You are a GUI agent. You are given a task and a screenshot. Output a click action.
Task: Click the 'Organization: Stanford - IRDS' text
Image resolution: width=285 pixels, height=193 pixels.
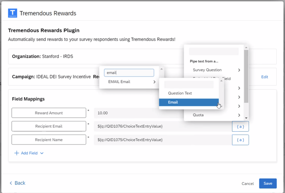pos(43,56)
